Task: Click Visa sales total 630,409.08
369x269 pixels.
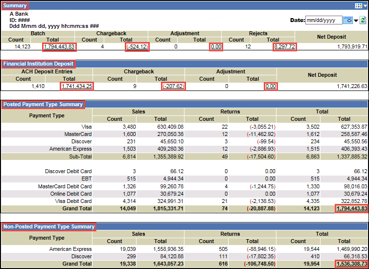Action: [x=170, y=127]
